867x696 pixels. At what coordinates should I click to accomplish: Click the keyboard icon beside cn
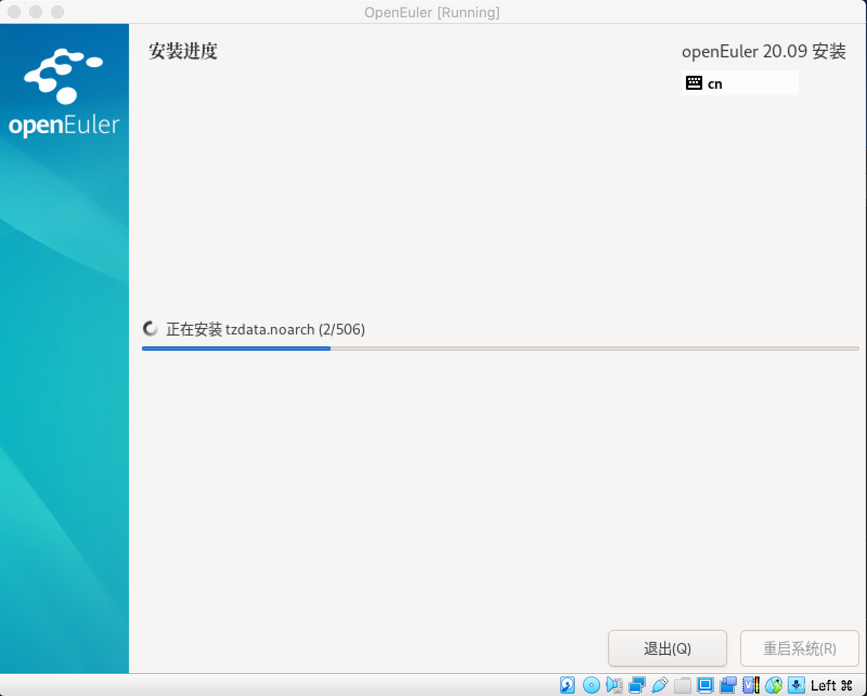click(x=694, y=83)
